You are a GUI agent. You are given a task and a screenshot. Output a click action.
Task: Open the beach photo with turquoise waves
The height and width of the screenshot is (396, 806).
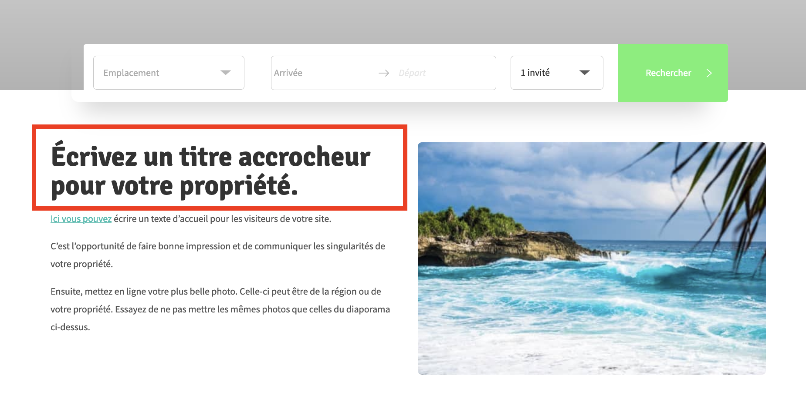coord(592,258)
